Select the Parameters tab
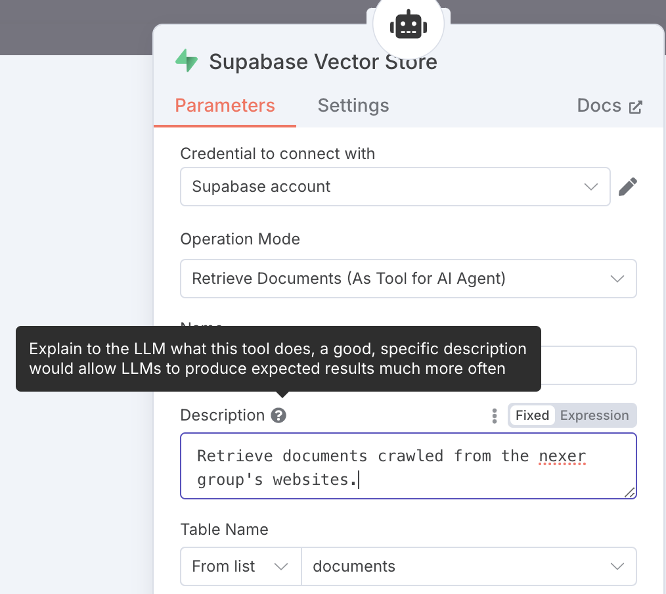This screenshot has width=666, height=594. click(225, 105)
